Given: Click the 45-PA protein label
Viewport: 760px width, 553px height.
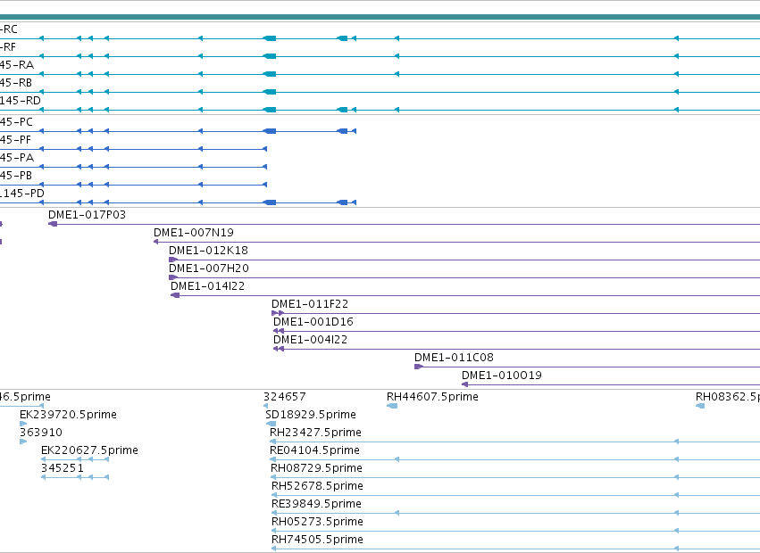Looking at the screenshot, I should 17,158.
